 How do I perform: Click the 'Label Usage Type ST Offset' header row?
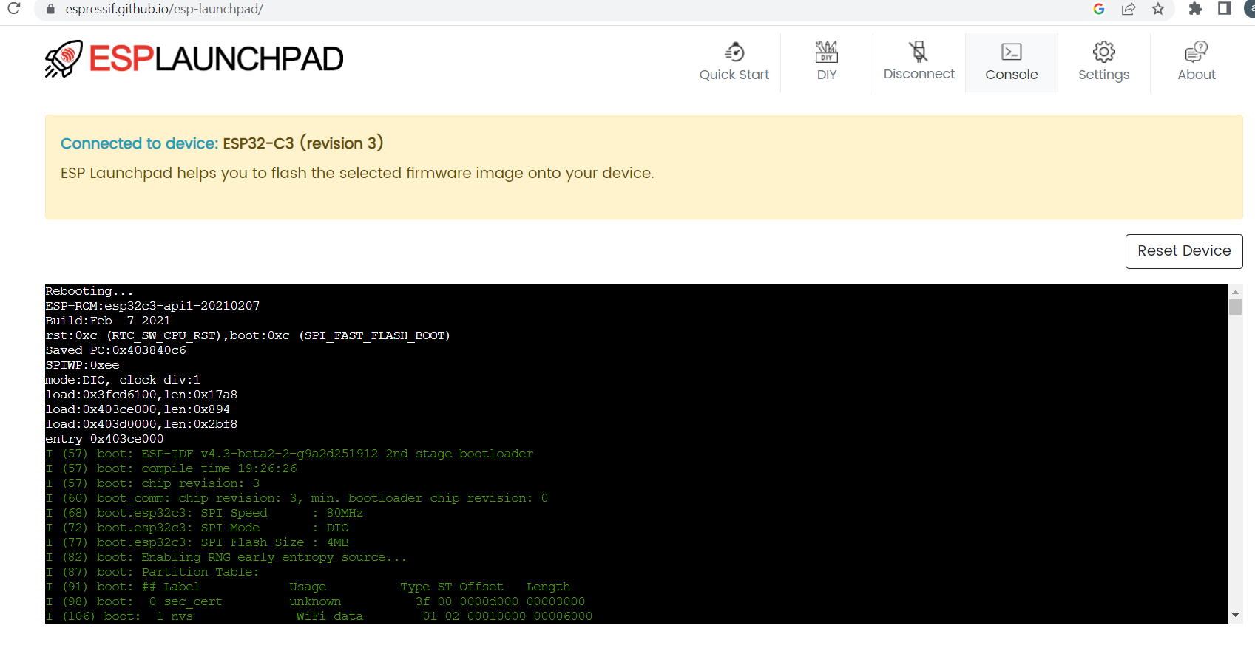(308, 587)
